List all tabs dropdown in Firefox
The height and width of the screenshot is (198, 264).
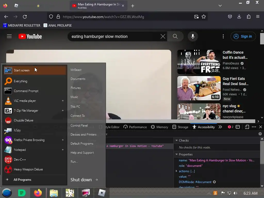[x=220, y=6]
